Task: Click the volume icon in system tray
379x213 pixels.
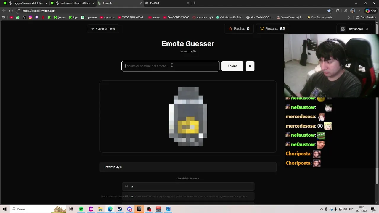Action: click(x=345, y=209)
